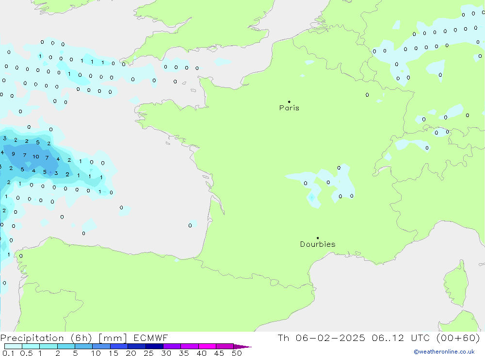The width and height of the screenshot is (485, 356).
Task: Click the '45' legend scale label
Action: 219,353
